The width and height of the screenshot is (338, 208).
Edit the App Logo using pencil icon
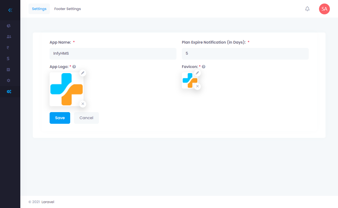point(83,73)
